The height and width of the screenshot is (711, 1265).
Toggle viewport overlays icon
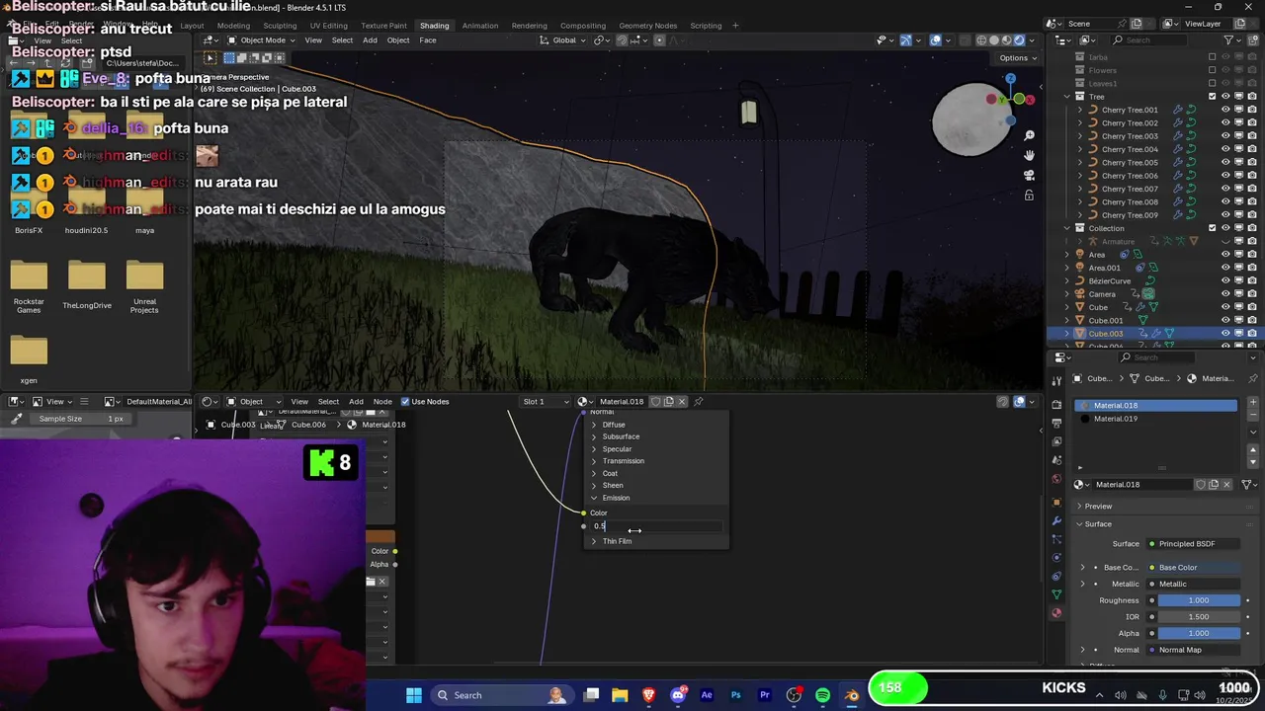[x=936, y=40]
